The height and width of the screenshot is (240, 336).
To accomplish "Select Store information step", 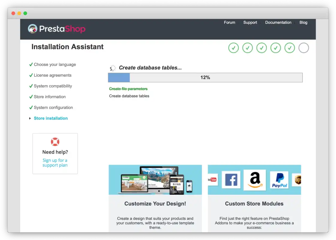I will point(50,97).
